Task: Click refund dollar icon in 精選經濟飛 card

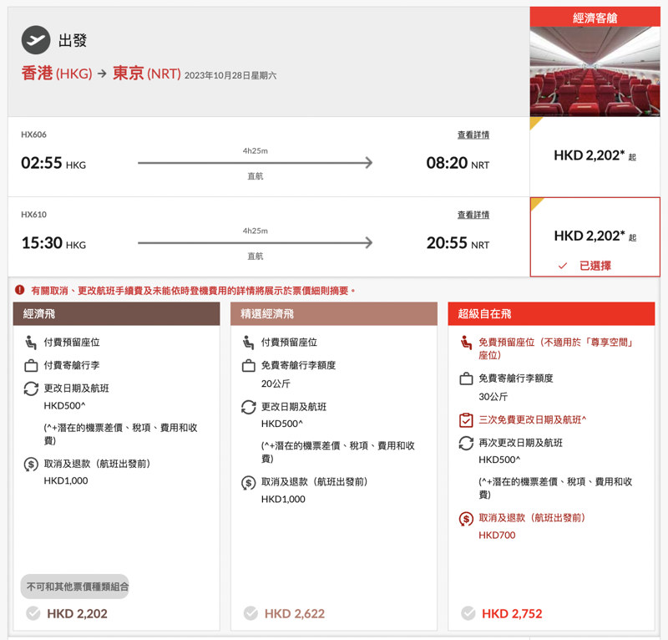Action: [x=249, y=482]
